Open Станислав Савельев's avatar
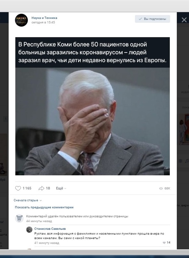 (29, 229)
